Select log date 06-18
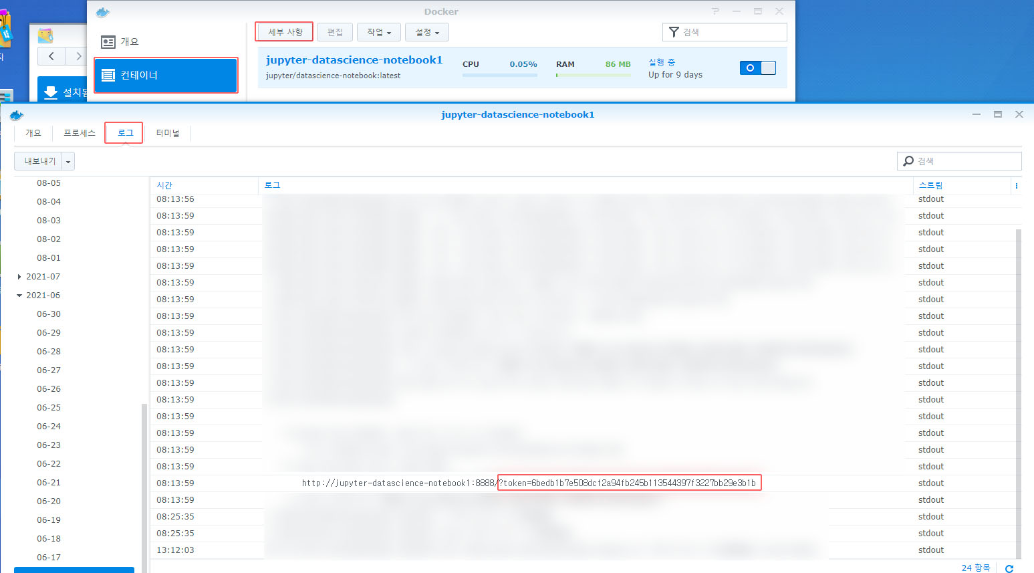Screen dimensions: 1034x573 point(49,539)
